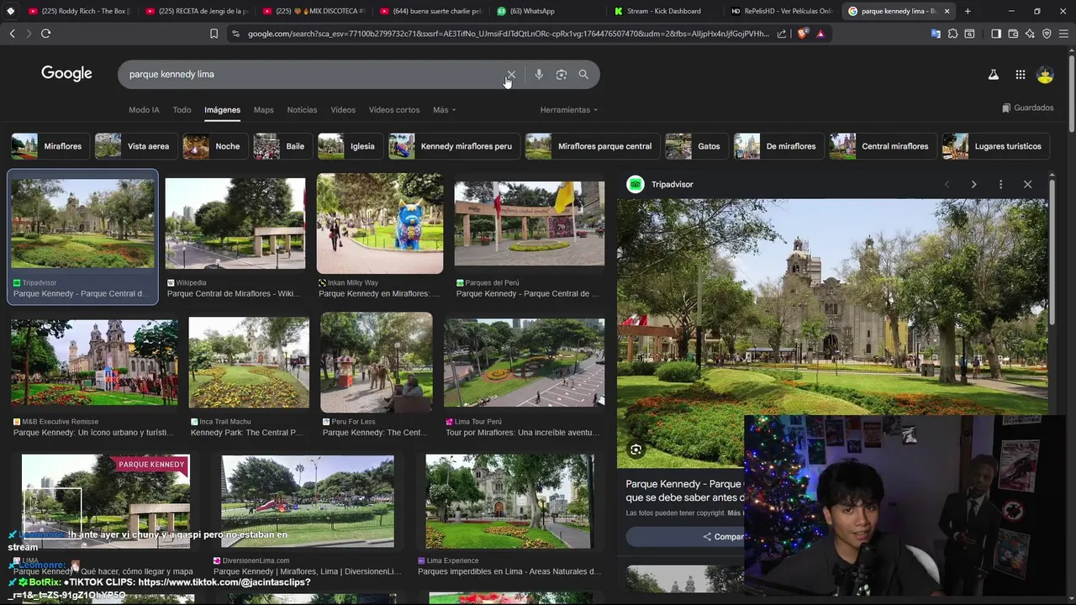This screenshot has width=1076, height=605.
Task: Open site settings icon in the address bar
Action: (235, 34)
